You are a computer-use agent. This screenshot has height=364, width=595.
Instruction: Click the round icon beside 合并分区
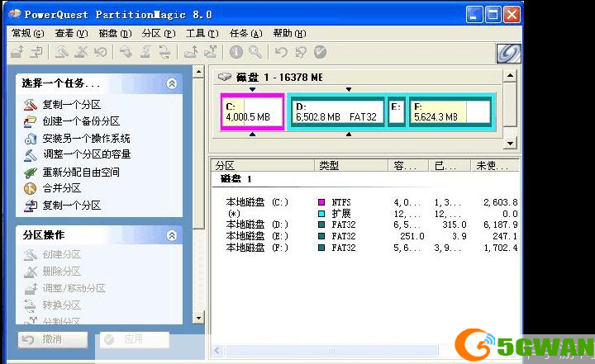point(30,188)
